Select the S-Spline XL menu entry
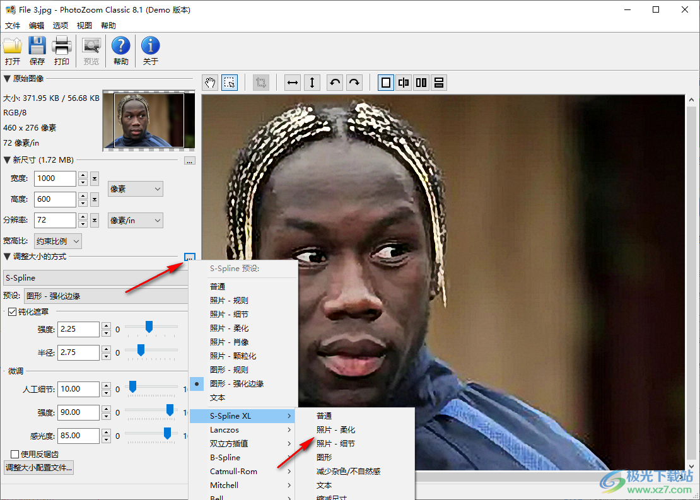Image resolution: width=700 pixels, height=500 pixels. click(x=242, y=416)
